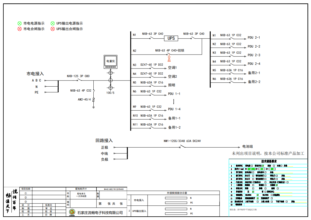311x220 pixels.
Task: Click the green highlighted width value in row 2
Action: tap(251, 169)
